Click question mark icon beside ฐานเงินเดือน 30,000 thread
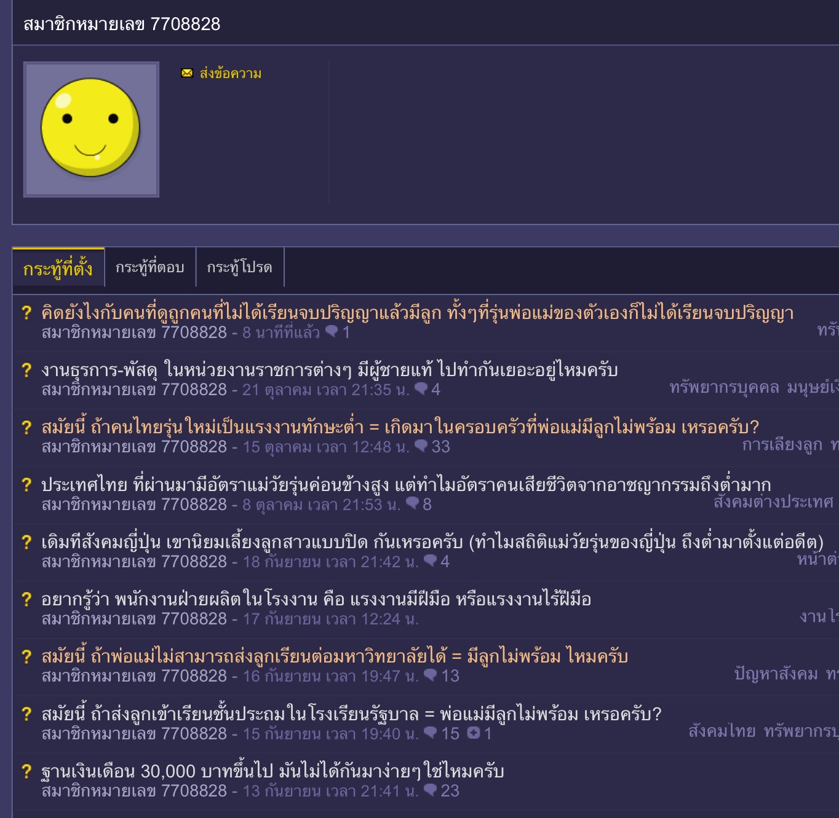The width and height of the screenshot is (839, 818). pyautogui.click(x=26, y=771)
